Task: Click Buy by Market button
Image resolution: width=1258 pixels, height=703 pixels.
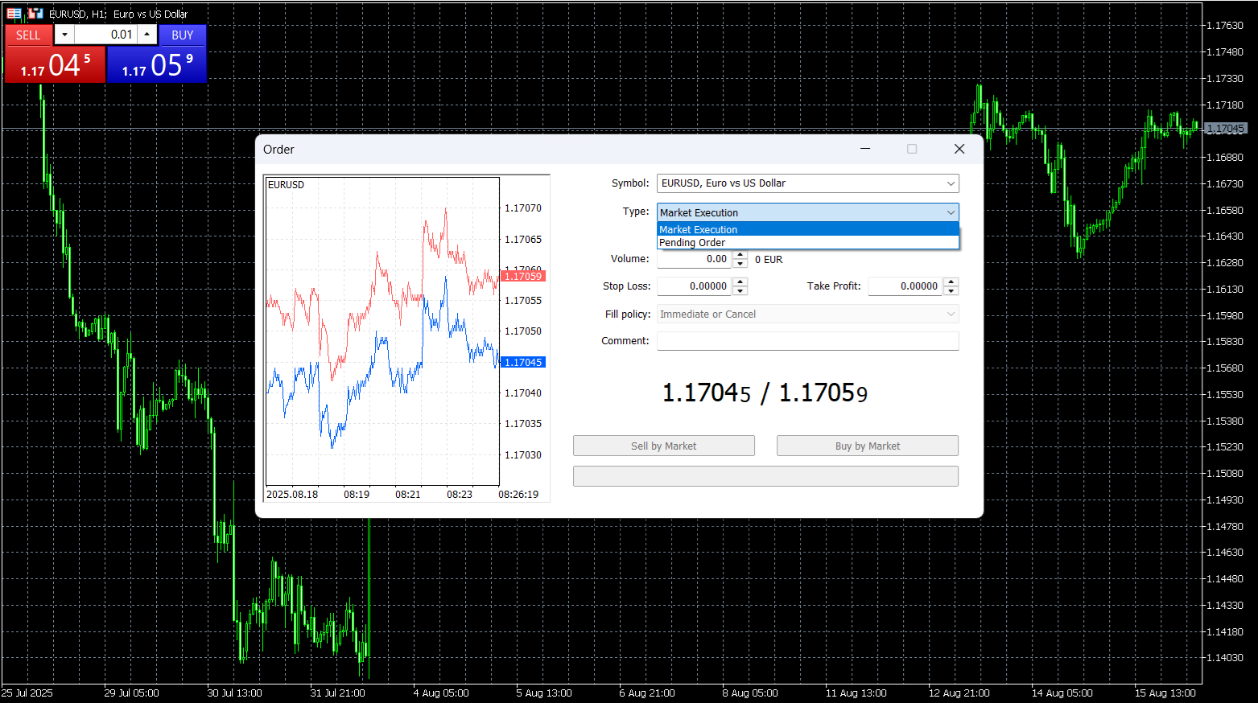Action: point(868,446)
